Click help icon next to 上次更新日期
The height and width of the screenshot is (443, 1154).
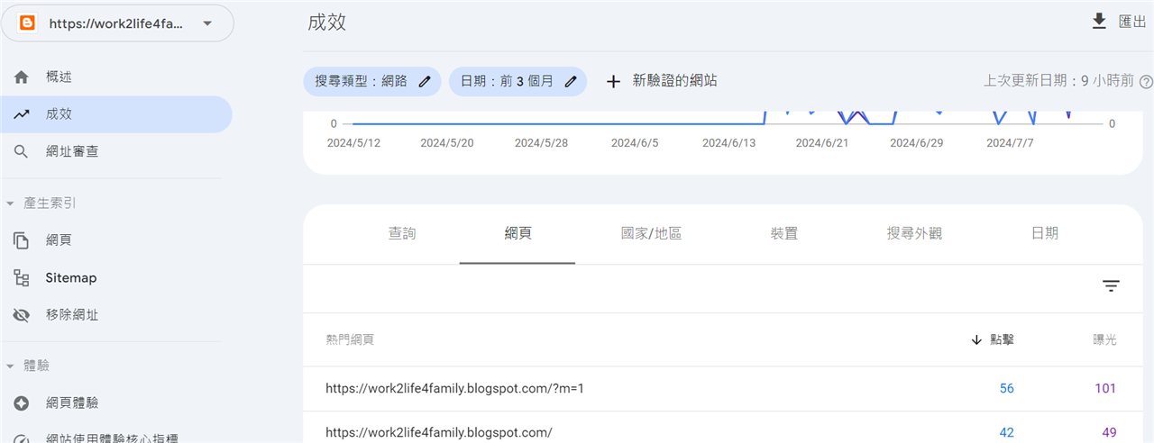[1146, 82]
